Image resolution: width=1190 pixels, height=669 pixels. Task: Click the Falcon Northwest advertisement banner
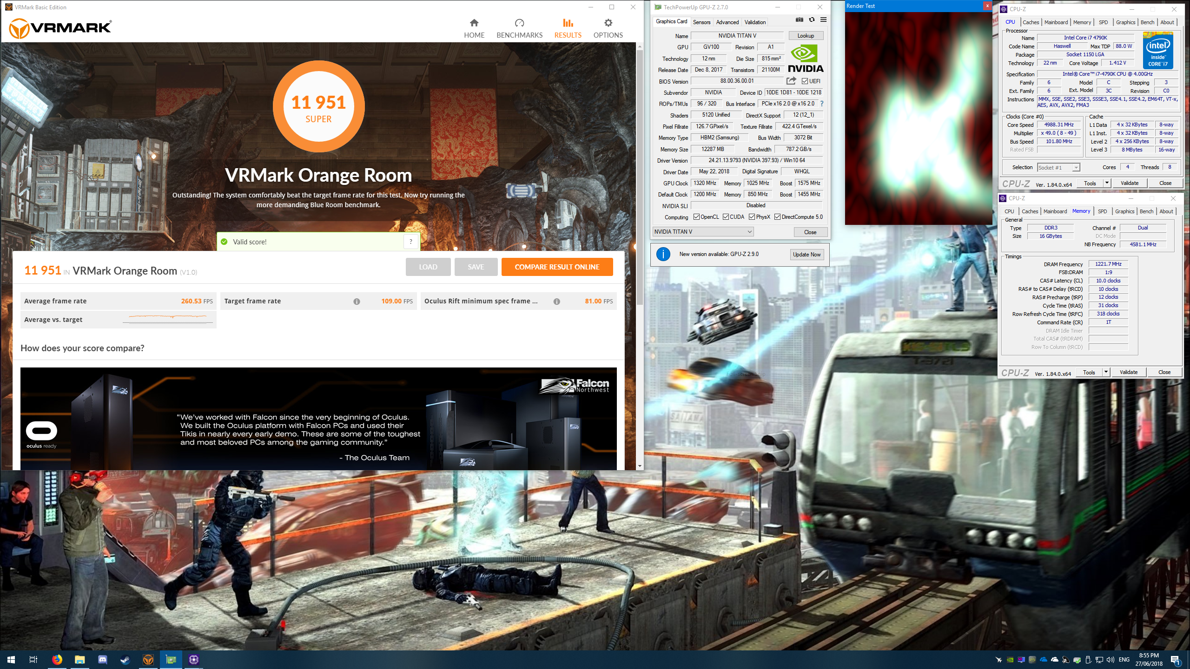click(318, 419)
